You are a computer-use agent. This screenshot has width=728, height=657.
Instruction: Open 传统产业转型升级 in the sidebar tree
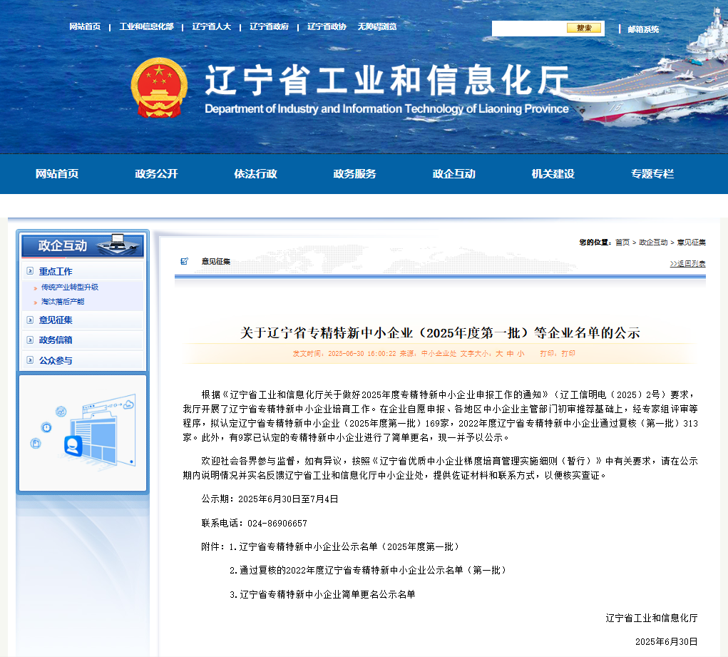[x=69, y=287]
